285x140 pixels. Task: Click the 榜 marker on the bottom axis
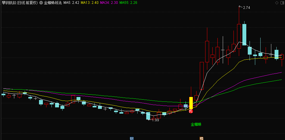click(x=201, y=139)
